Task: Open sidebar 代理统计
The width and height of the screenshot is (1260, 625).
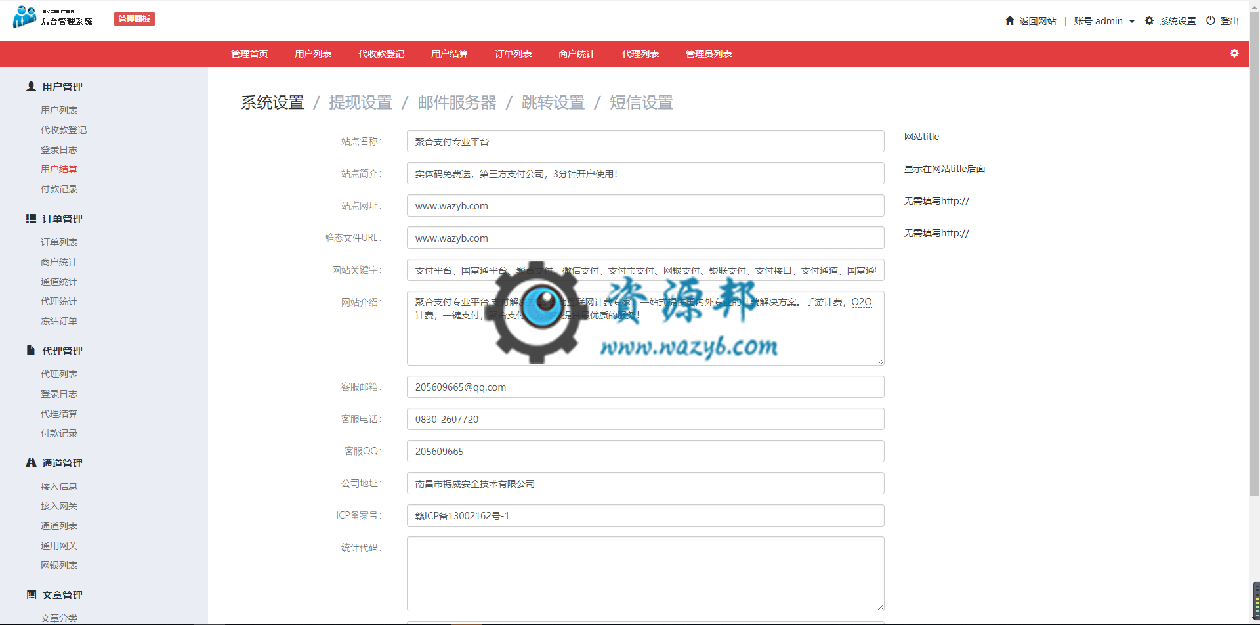Action: click(59, 301)
